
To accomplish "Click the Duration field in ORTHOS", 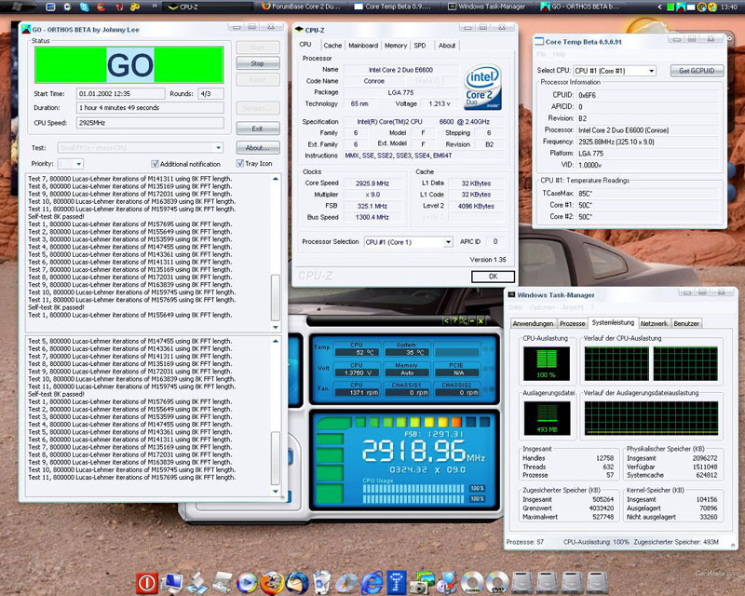I will (150, 108).
